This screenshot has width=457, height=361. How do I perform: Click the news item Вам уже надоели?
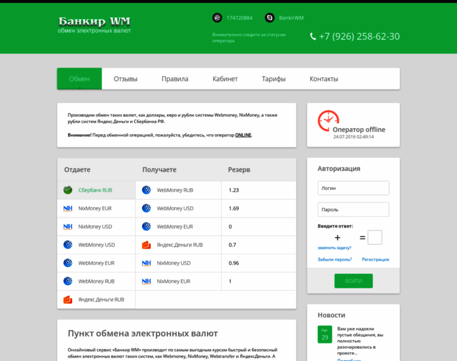pyautogui.click(x=360, y=341)
